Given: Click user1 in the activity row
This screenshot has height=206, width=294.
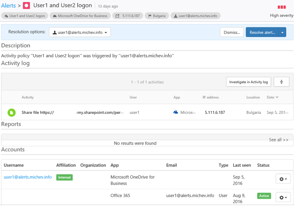Looking at the screenshot, I should coord(134,113).
